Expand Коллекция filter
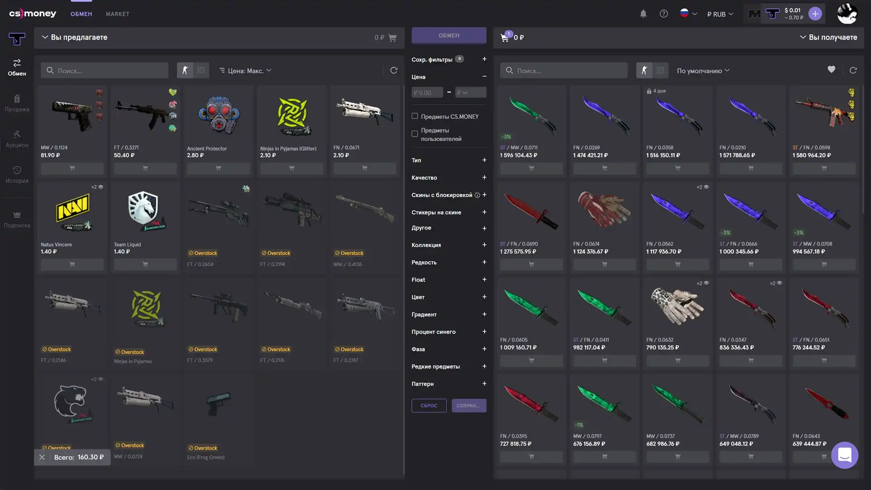The width and height of the screenshot is (871, 490). [484, 245]
